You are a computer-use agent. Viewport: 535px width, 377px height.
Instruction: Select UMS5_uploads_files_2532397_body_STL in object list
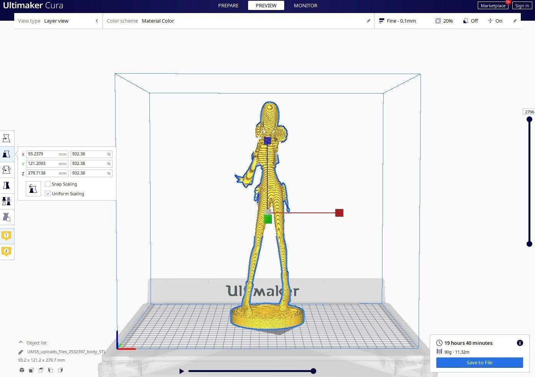point(66,352)
